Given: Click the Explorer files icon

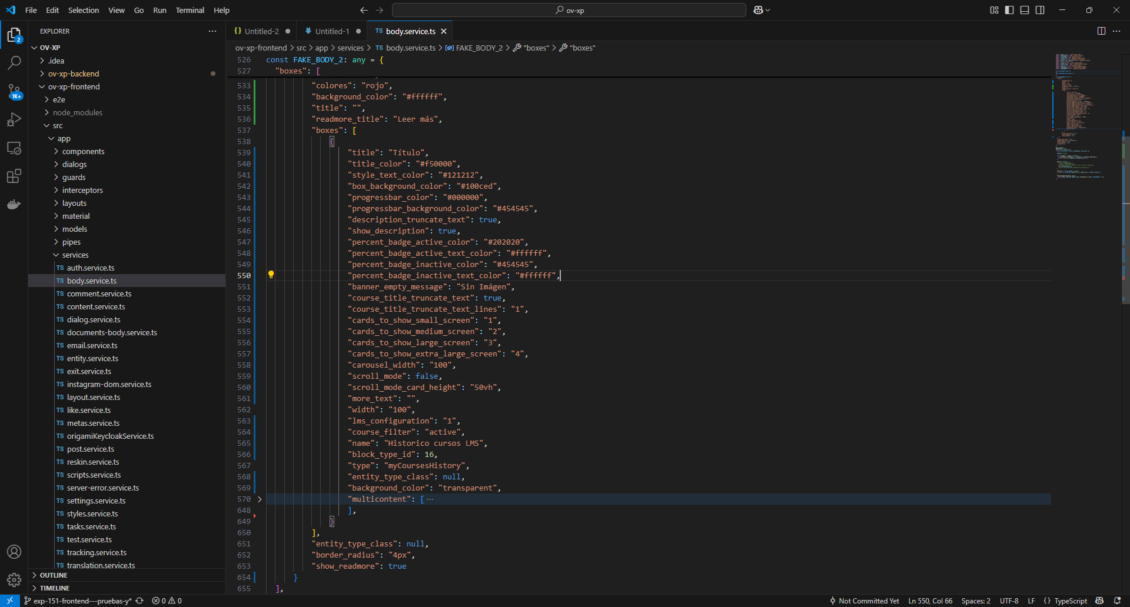Looking at the screenshot, I should (x=14, y=35).
